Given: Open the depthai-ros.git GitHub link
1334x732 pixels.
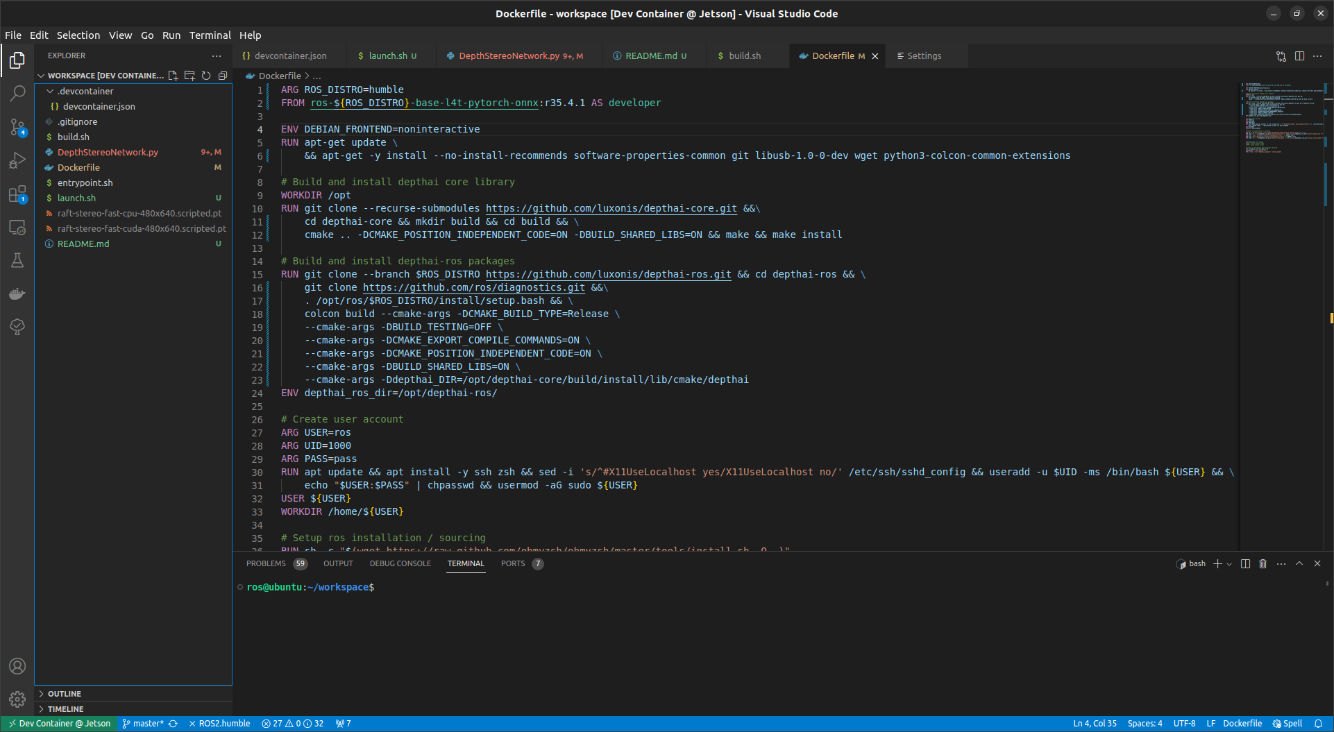Looking at the screenshot, I should click(x=608, y=275).
